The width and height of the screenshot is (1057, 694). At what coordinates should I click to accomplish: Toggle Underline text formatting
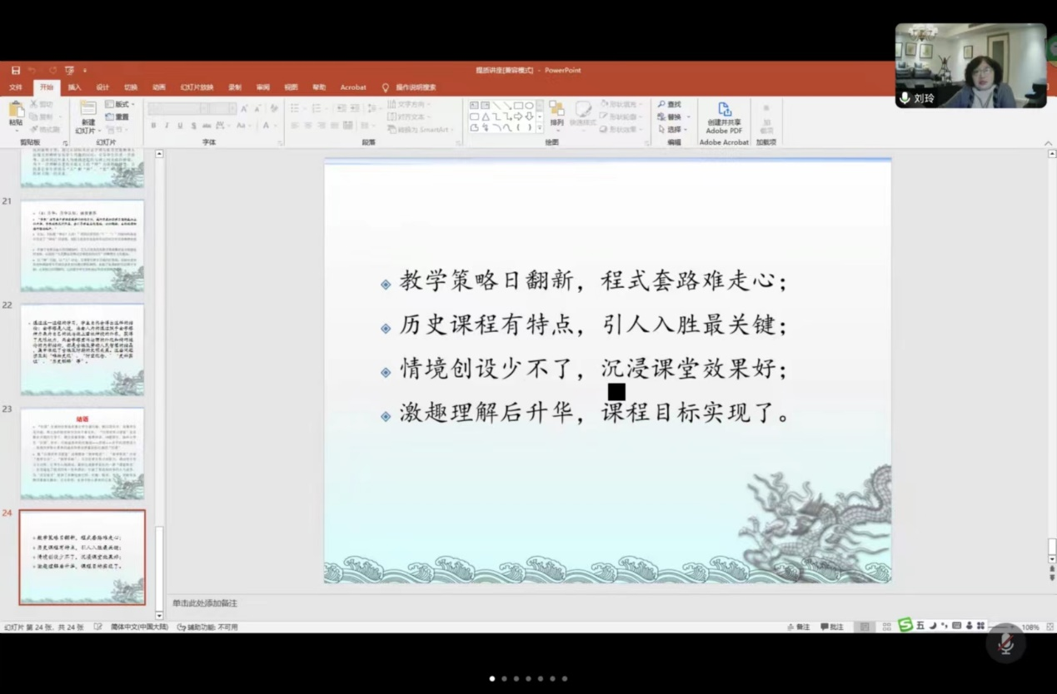pyautogui.click(x=180, y=126)
